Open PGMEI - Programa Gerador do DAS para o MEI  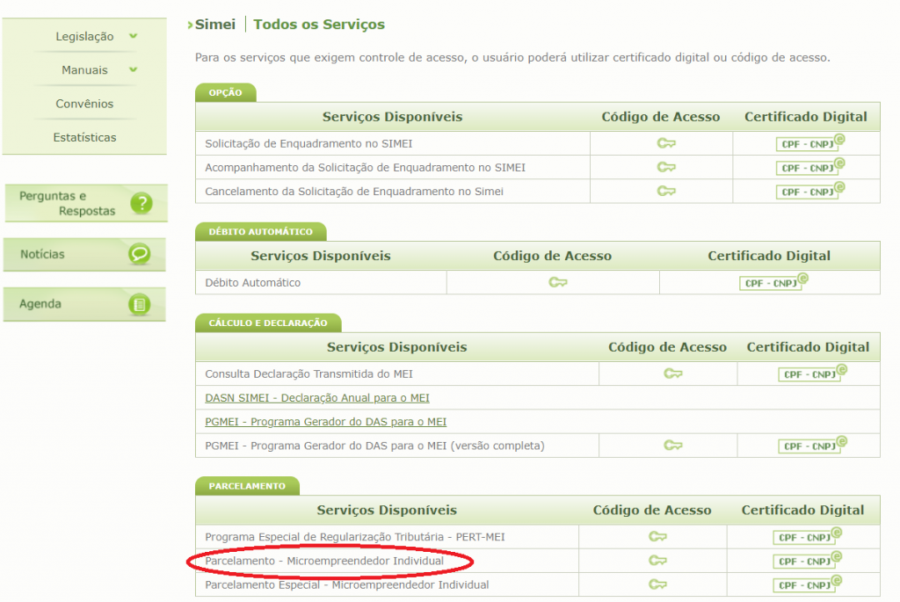click(x=324, y=421)
